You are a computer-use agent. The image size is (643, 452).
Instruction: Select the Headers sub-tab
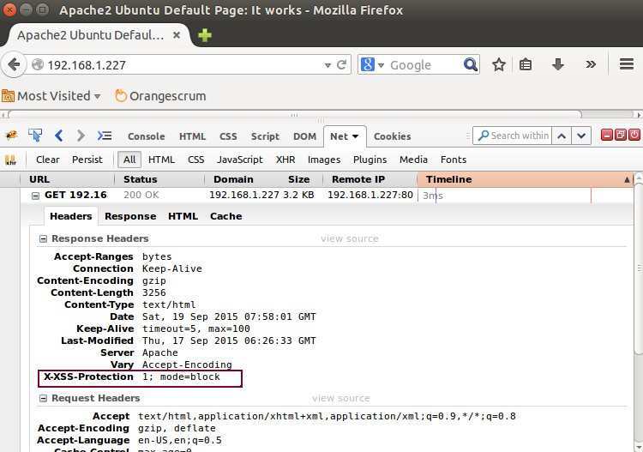(x=71, y=216)
